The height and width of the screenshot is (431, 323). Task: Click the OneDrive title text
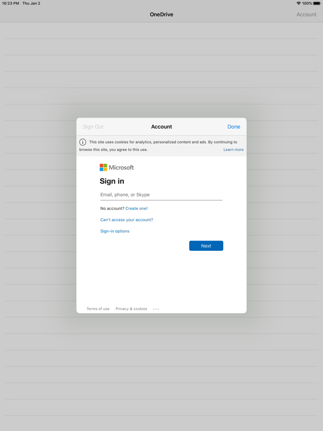[x=161, y=15]
